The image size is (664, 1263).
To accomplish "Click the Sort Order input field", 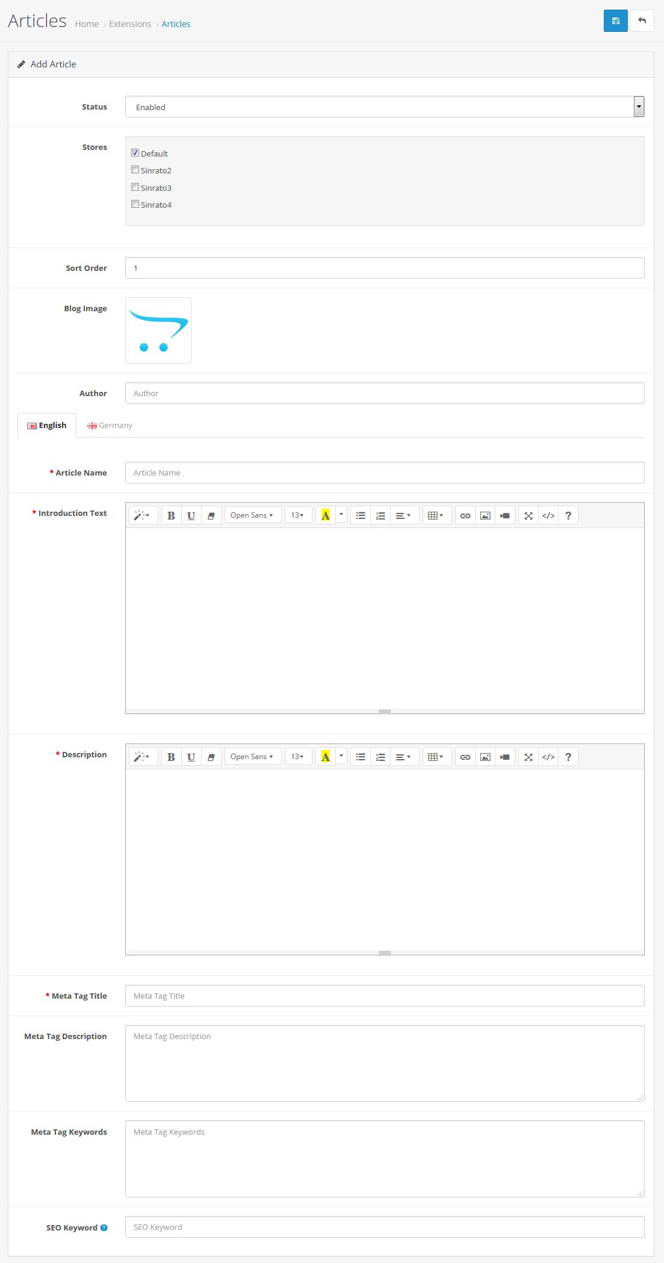I will click(x=385, y=268).
